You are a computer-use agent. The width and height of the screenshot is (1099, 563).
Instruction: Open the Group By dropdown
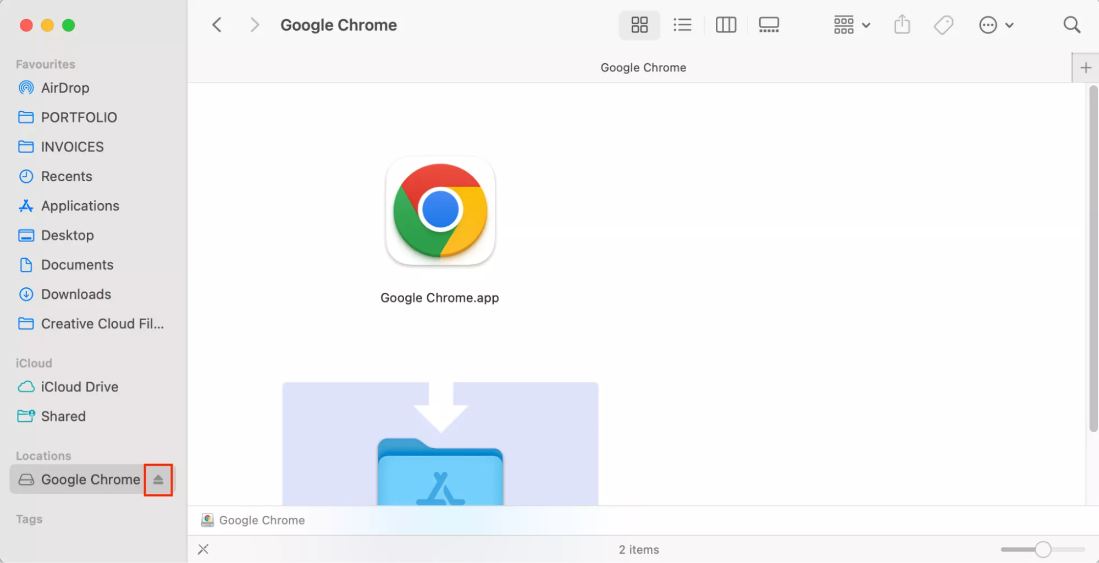[x=851, y=25]
